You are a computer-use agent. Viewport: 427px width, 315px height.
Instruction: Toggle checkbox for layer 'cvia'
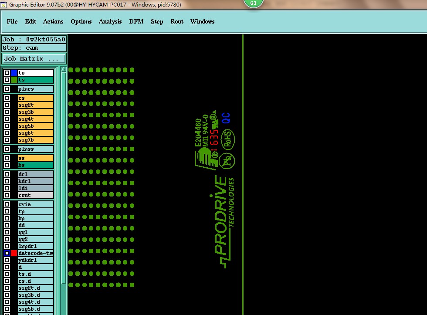click(x=7, y=204)
